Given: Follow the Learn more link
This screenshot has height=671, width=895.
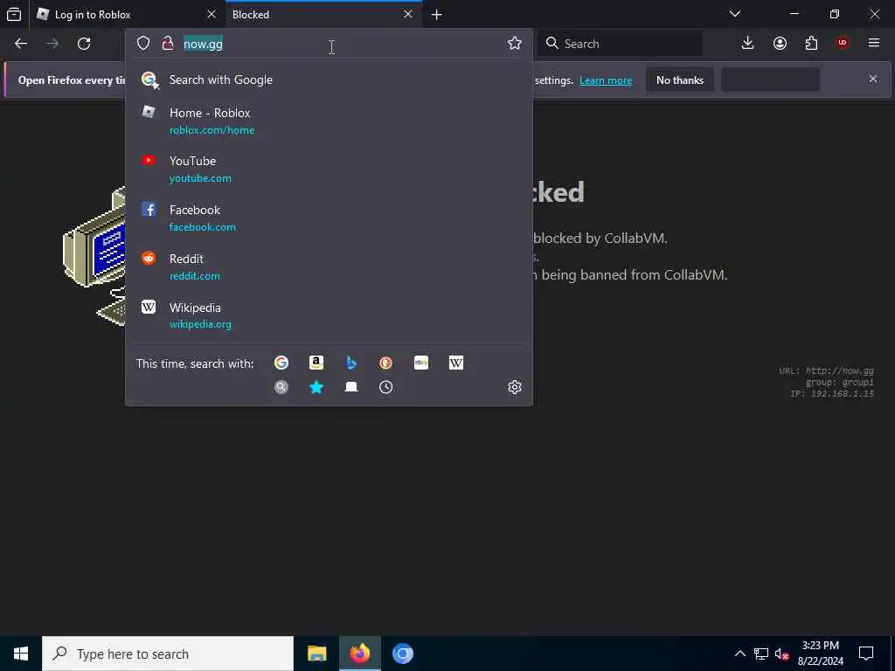Looking at the screenshot, I should [x=606, y=80].
